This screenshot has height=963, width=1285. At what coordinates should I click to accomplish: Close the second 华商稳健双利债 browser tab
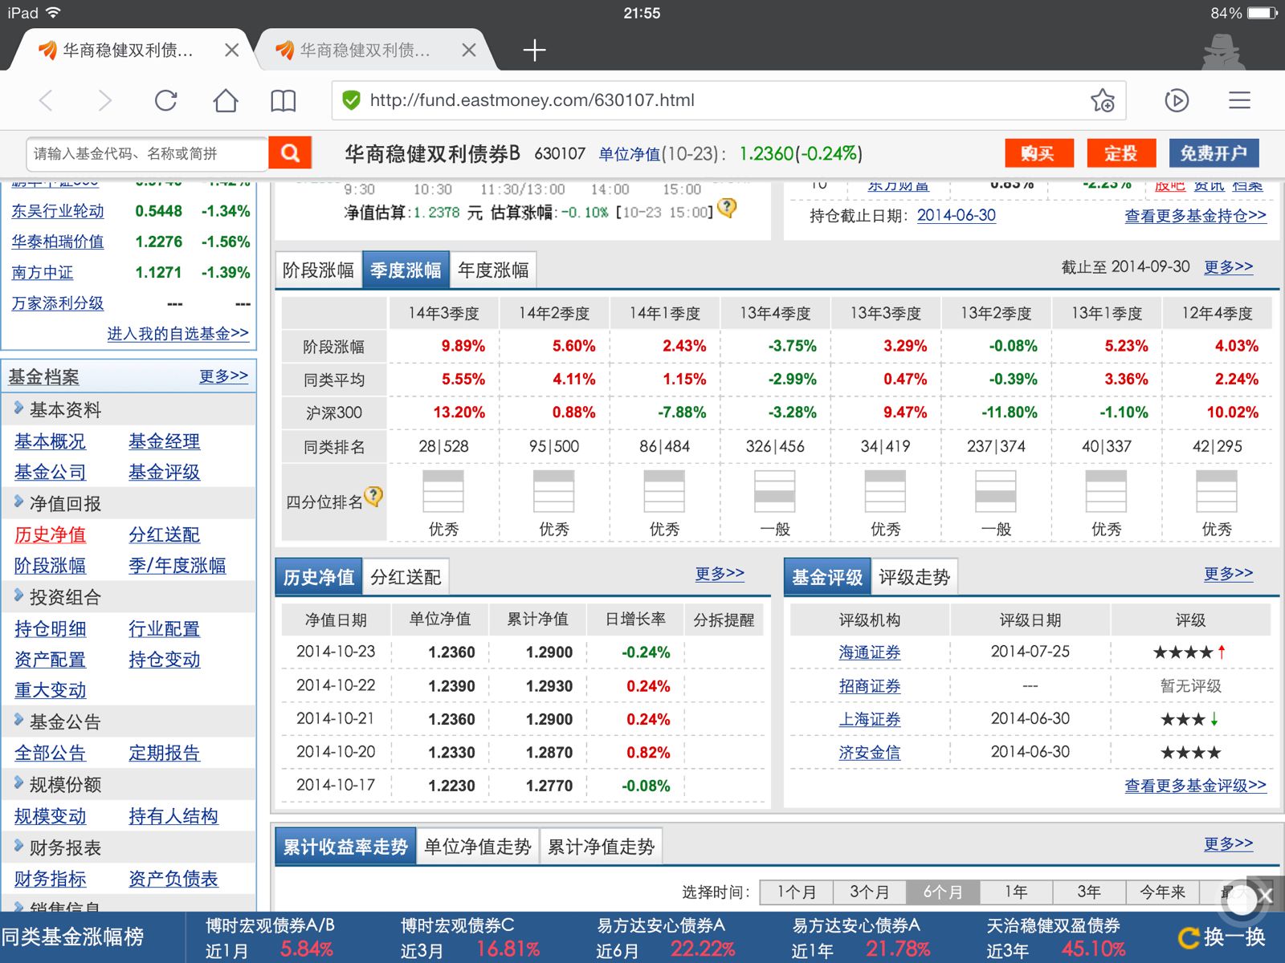pyautogui.click(x=469, y=51)
